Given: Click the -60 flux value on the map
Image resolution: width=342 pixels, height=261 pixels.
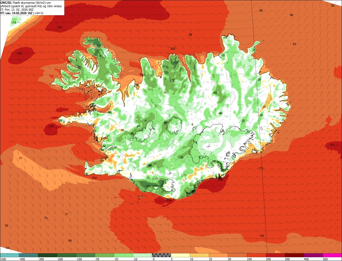Looking at the screenshot, I should (x=165, y=122).
